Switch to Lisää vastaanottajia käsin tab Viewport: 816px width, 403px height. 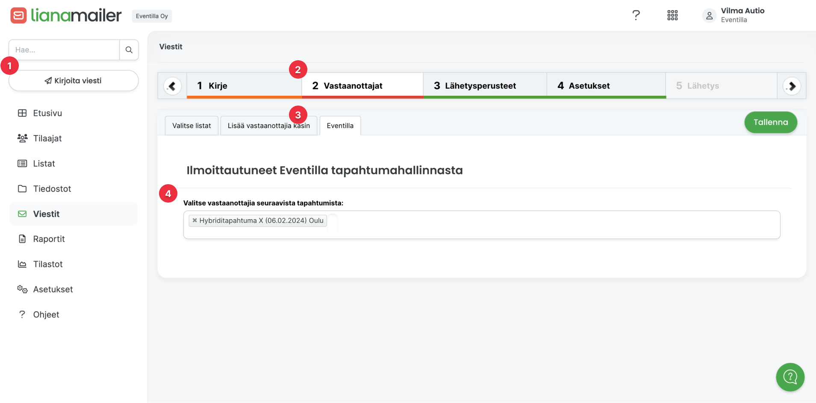[269, 126]
